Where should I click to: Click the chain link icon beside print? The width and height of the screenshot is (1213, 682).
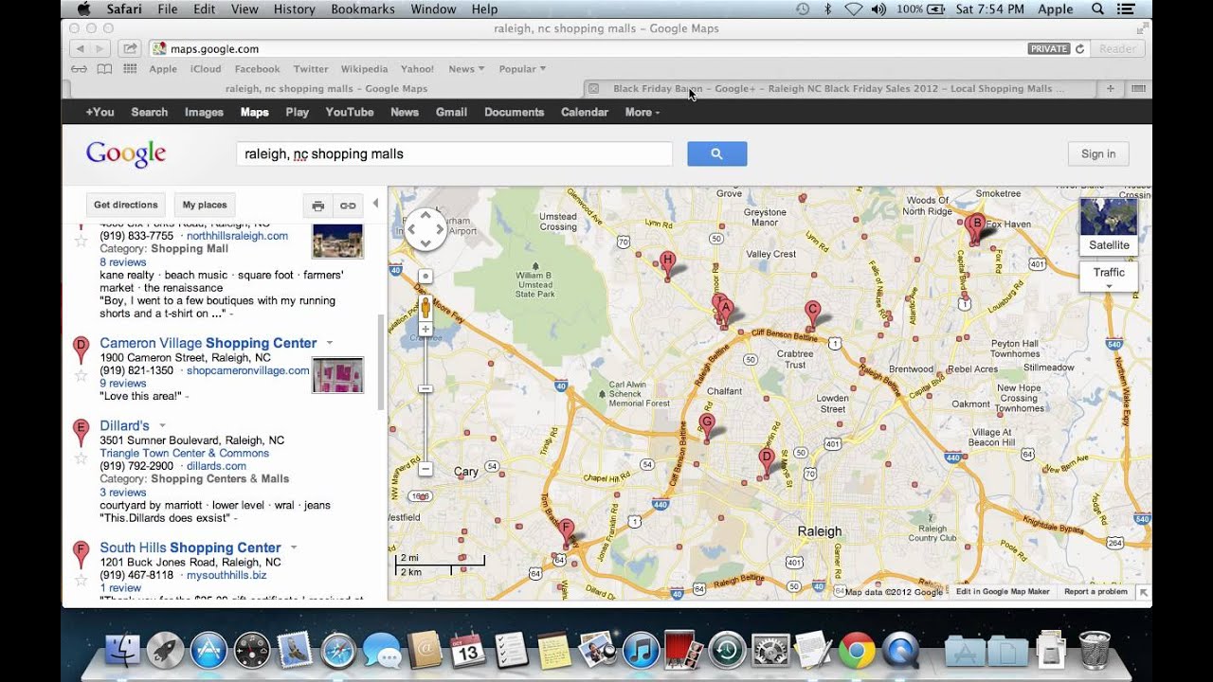(x=348, y=206)
